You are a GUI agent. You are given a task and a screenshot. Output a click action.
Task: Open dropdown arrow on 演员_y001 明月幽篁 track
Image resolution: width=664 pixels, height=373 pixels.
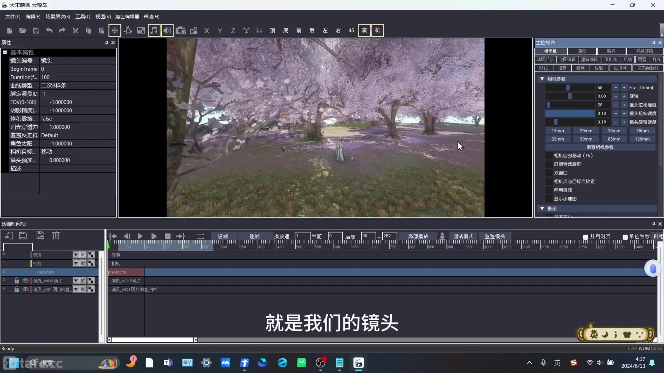[x=75, y=289]
